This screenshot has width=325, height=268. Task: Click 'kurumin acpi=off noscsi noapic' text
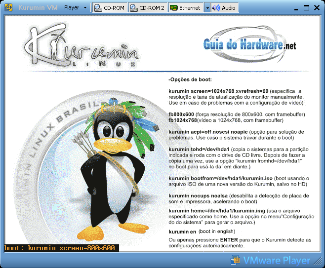pyautogui.click(x=208, y=132)
